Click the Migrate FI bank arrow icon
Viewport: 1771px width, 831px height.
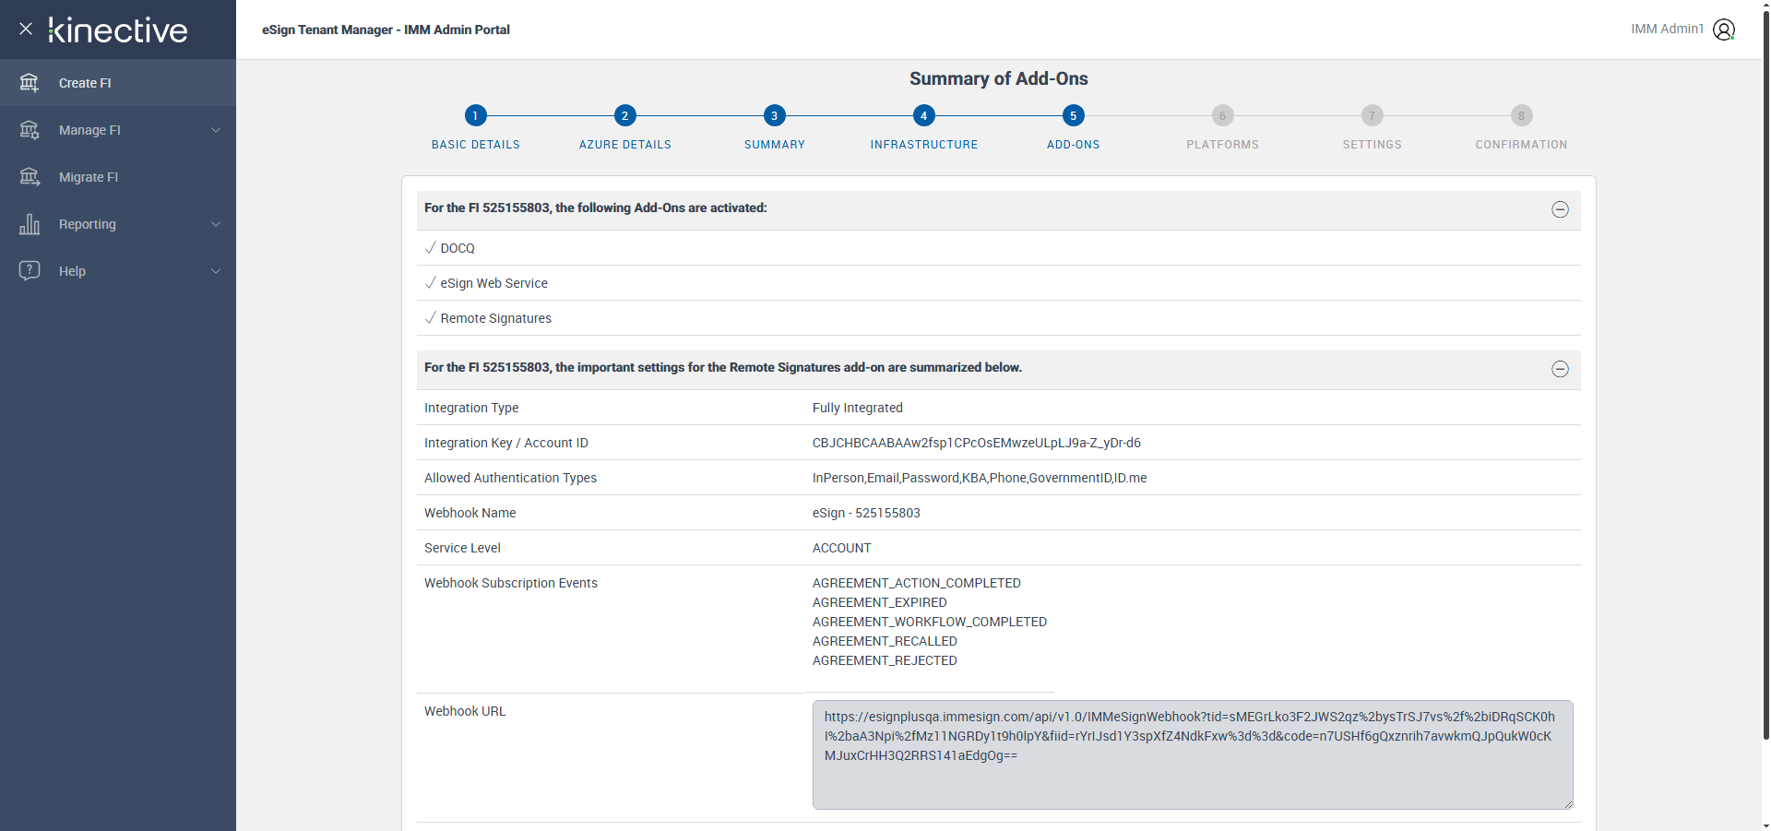point(30,177)
